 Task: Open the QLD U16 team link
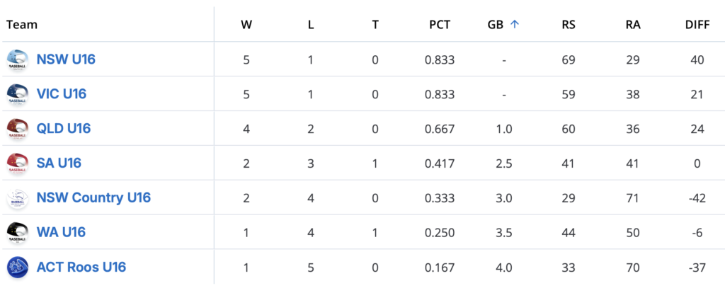[64, 129]
